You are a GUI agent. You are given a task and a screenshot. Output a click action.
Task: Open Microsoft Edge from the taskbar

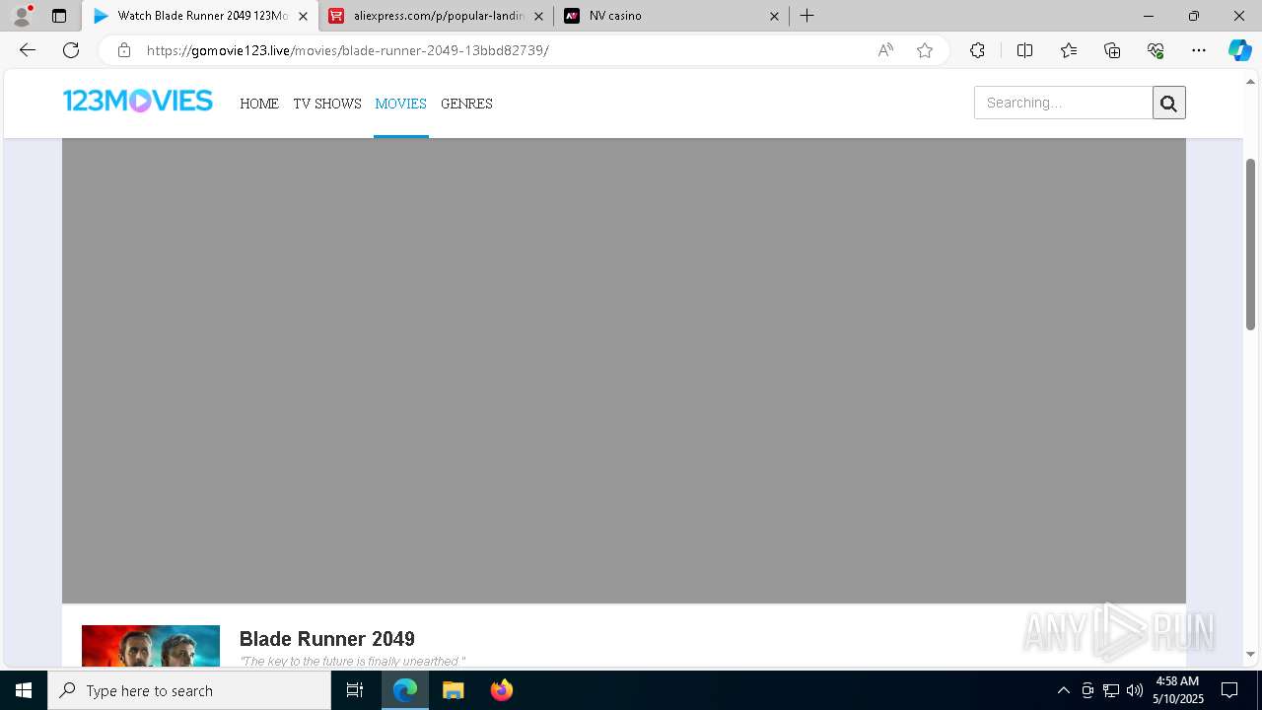405,690
